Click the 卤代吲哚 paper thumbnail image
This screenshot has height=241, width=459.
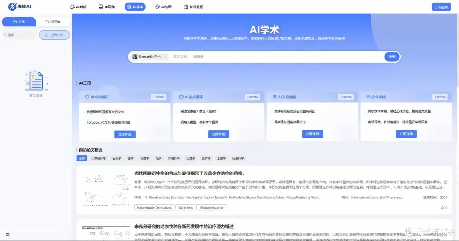[106, 190]
